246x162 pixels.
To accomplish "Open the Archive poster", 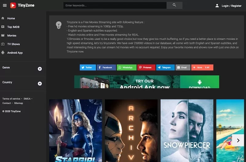I will [x=131, y=131].
